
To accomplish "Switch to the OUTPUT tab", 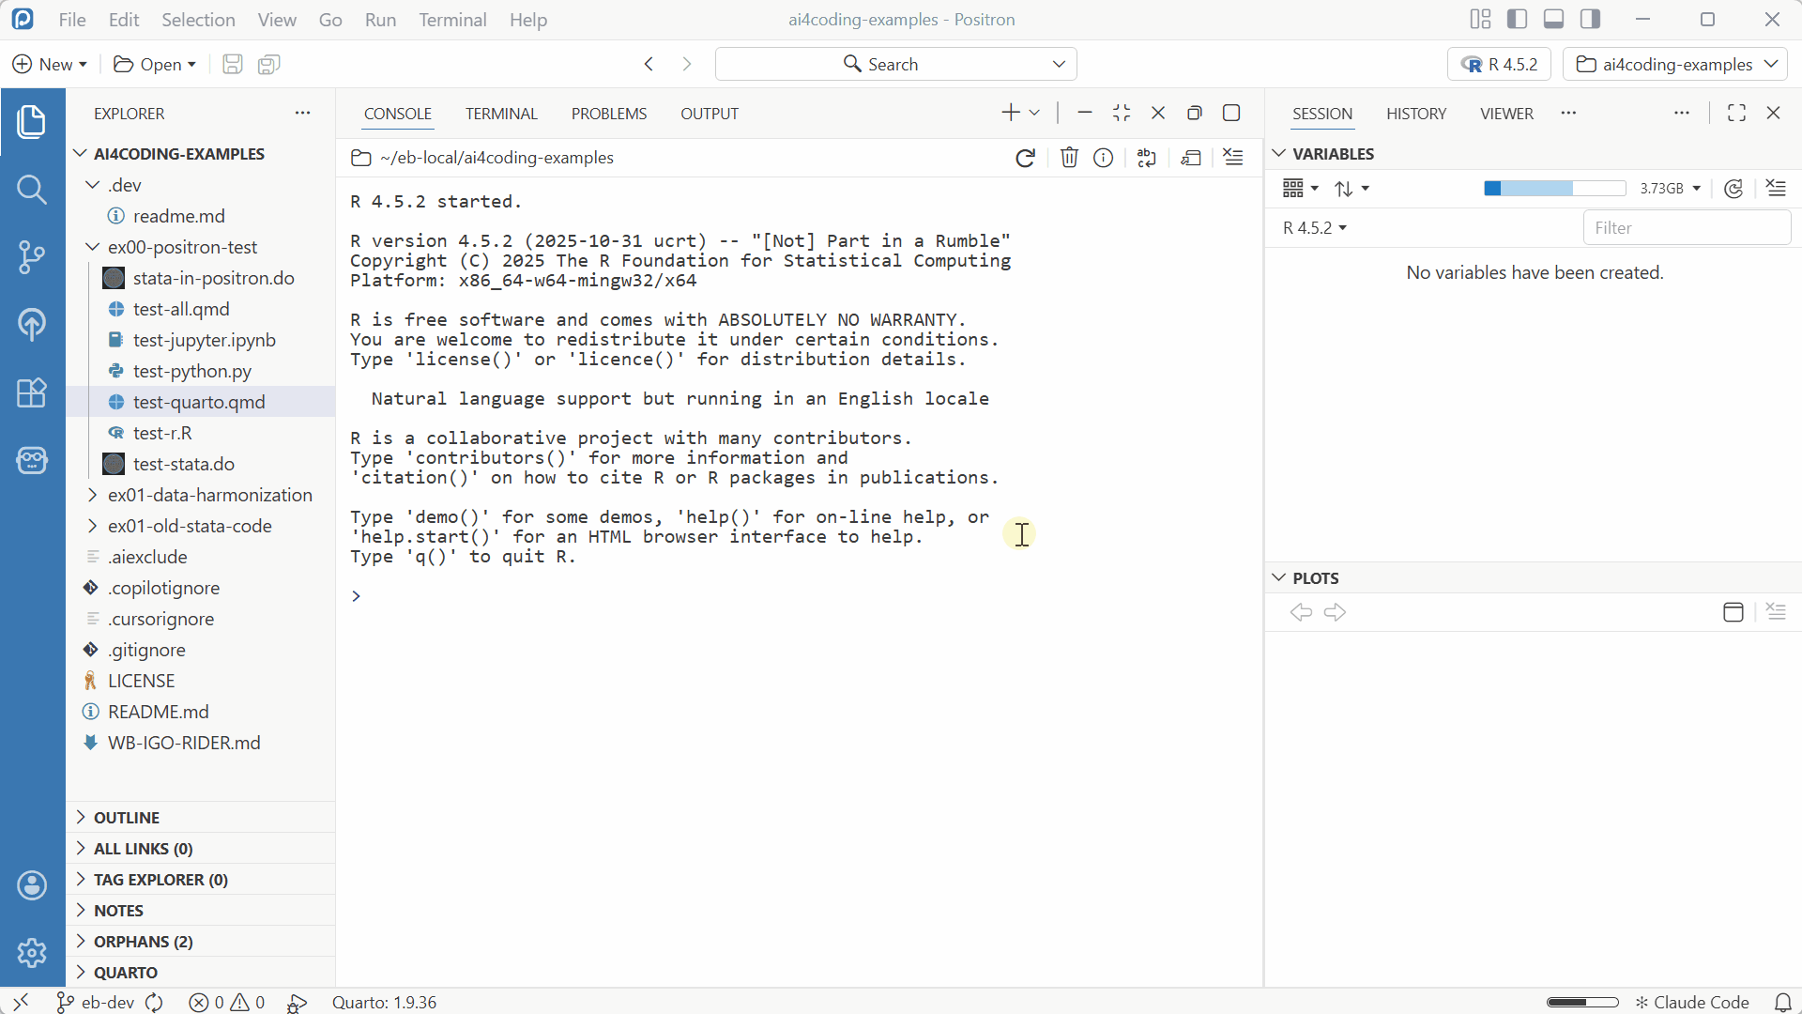I will (x=710, y=114).
